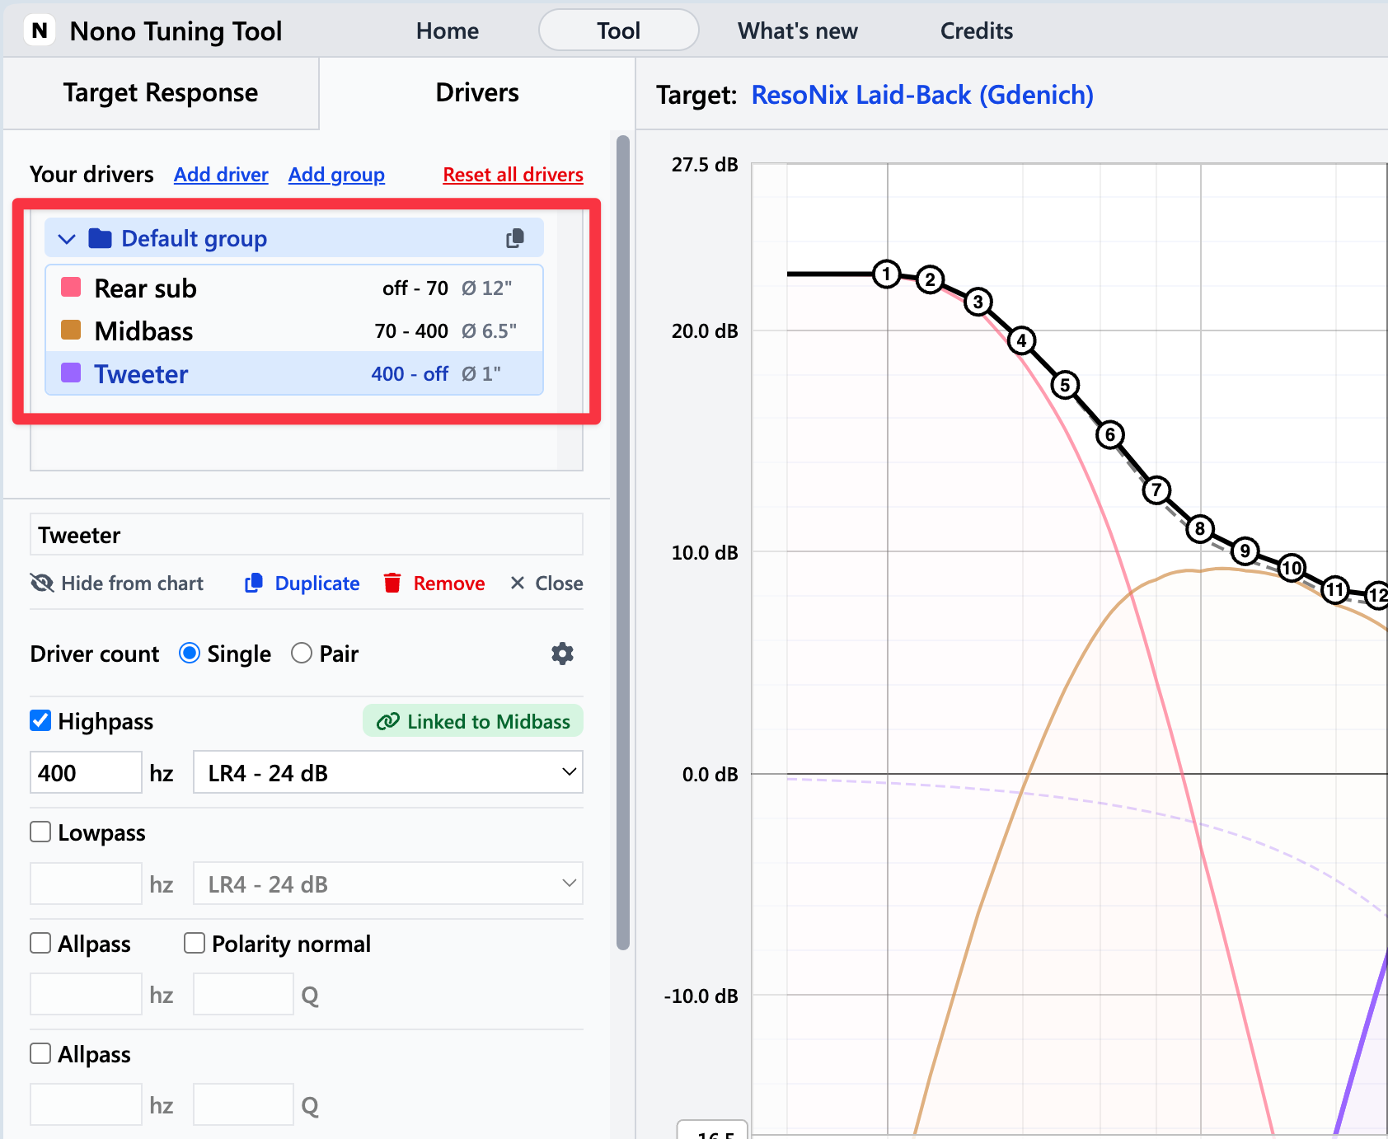Switch to the Target Response tab
This screenshot has height=1139, width=1388.
click(x=161, y=93)
